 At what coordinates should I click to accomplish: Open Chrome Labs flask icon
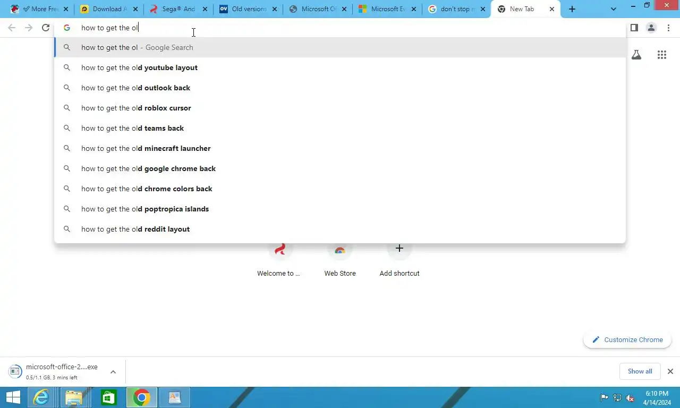click(636, 55)
